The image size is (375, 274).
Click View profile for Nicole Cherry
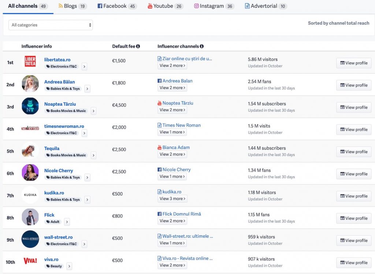[x=354, y=174]
